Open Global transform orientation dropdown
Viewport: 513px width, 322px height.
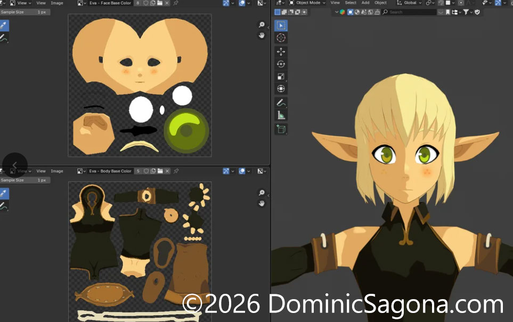(x=409, y=3)
